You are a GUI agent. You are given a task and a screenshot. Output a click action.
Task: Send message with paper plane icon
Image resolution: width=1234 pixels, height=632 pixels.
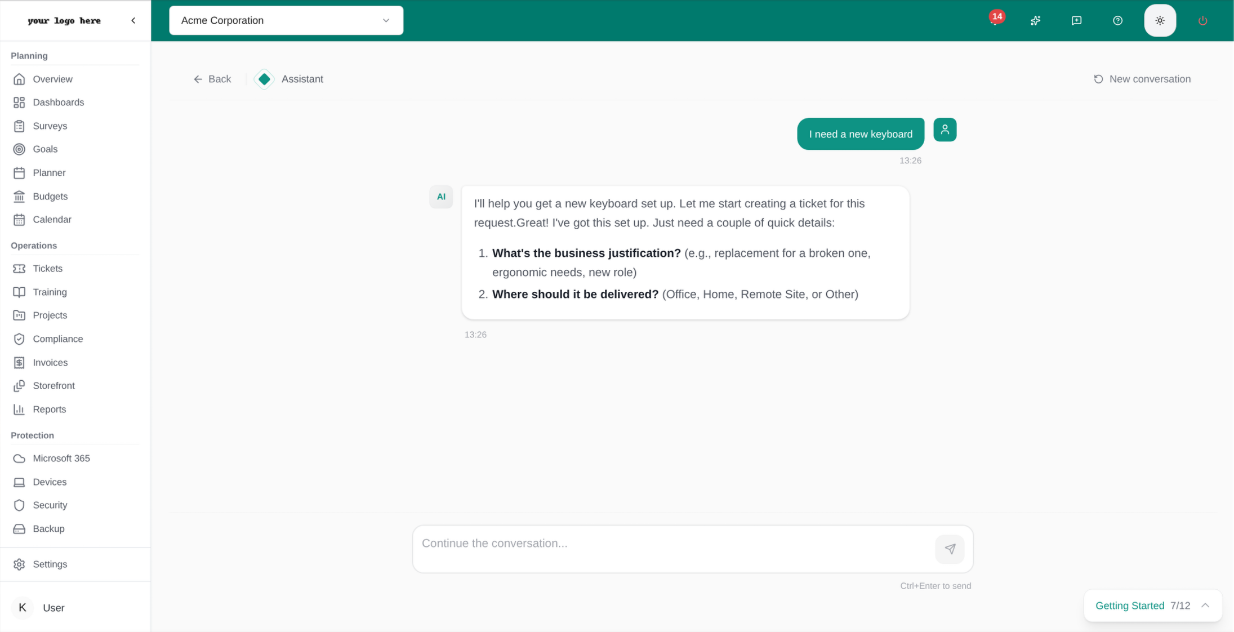pos(950,549)
